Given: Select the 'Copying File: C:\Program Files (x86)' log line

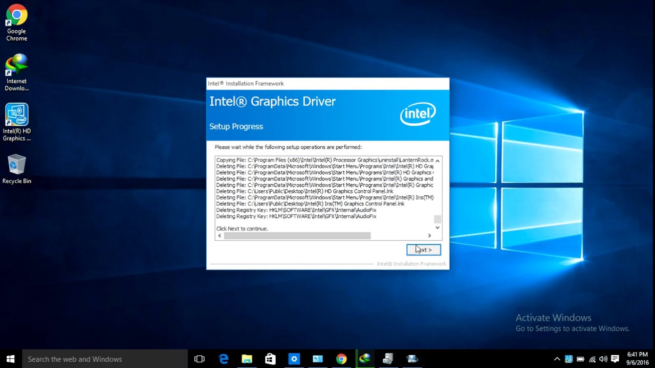Looking at the screenshot, I should click(325, 160).
